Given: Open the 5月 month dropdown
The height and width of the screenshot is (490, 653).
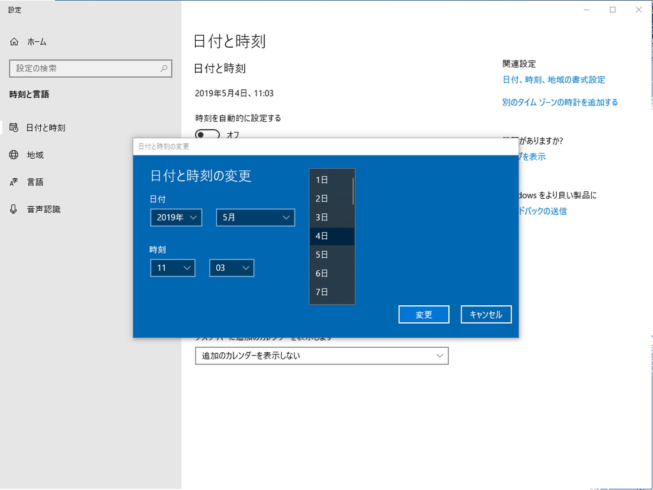Looking at the screenshot, I should (x=255, y=217).
